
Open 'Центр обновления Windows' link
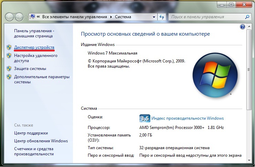pyautogui.click(x=41, y=141)
